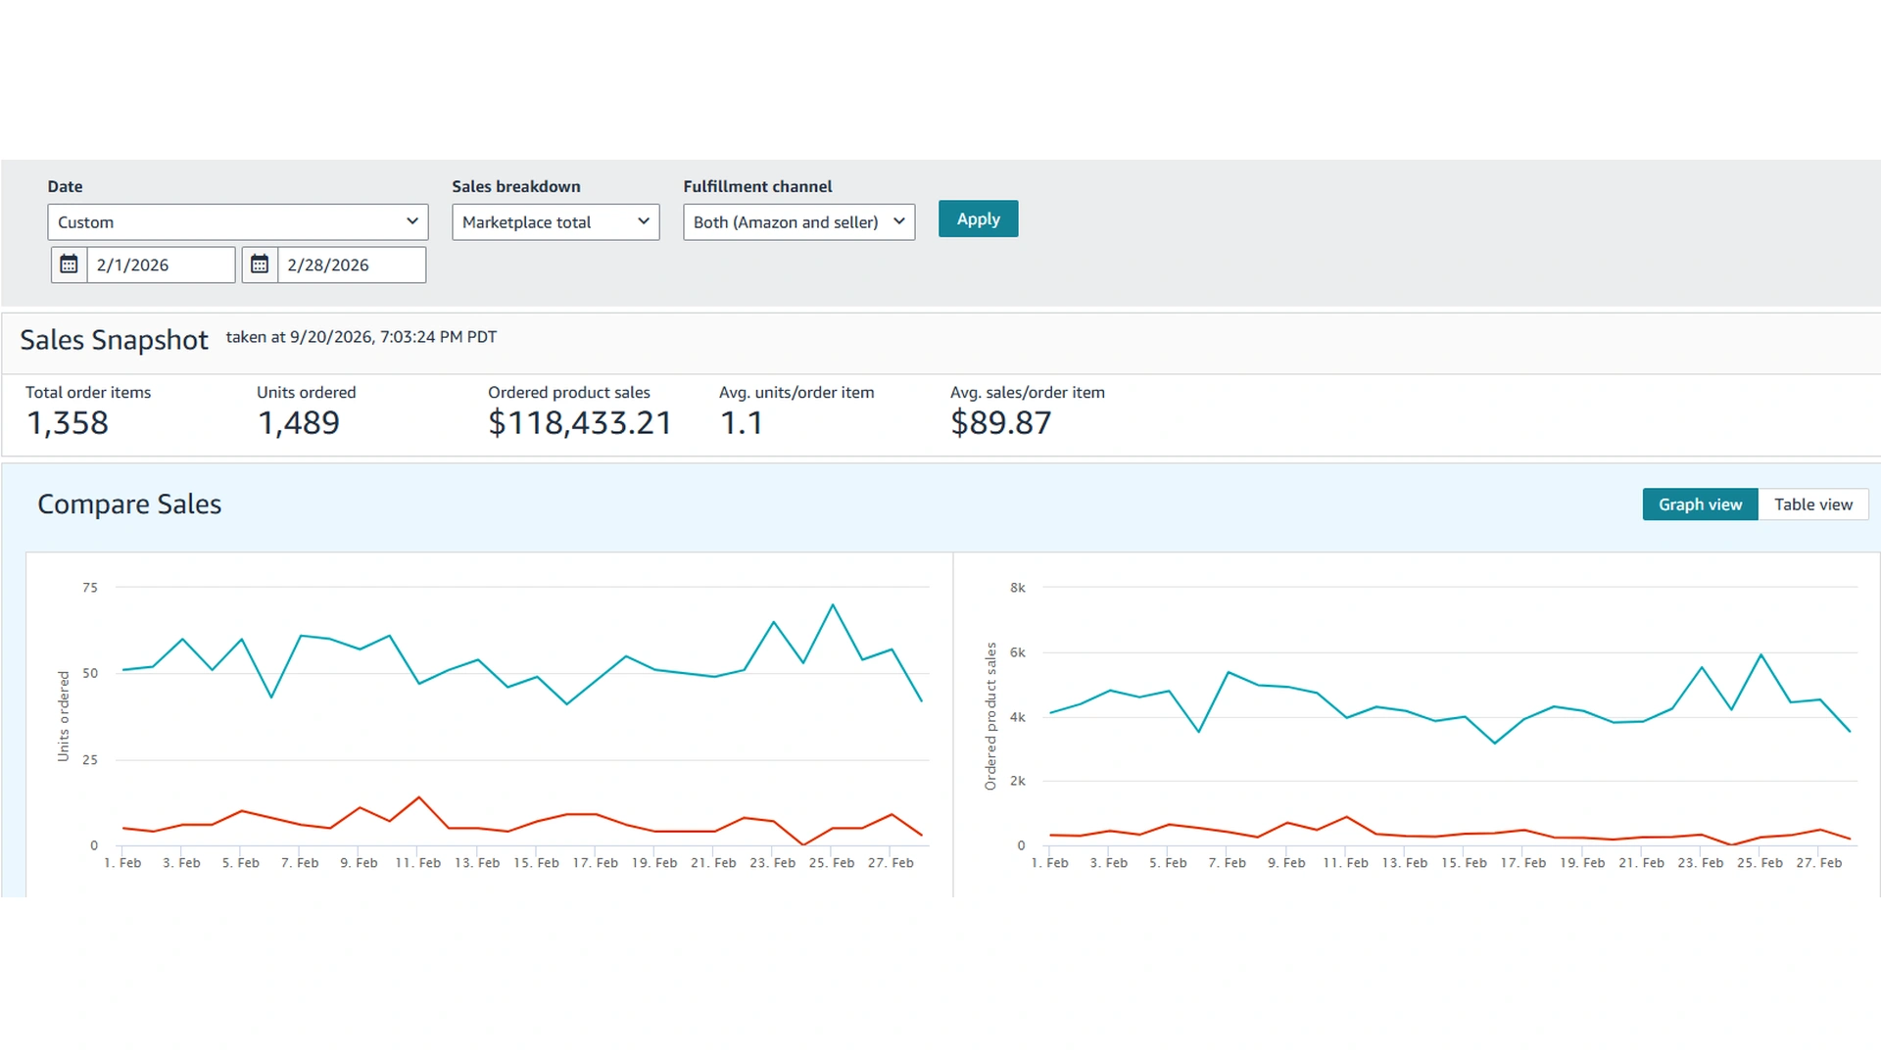Image resolution: width=1881 pixels, height=1058 pixels.
Task: Click the Units ordered y-axis title
Action: pos(64,716)
